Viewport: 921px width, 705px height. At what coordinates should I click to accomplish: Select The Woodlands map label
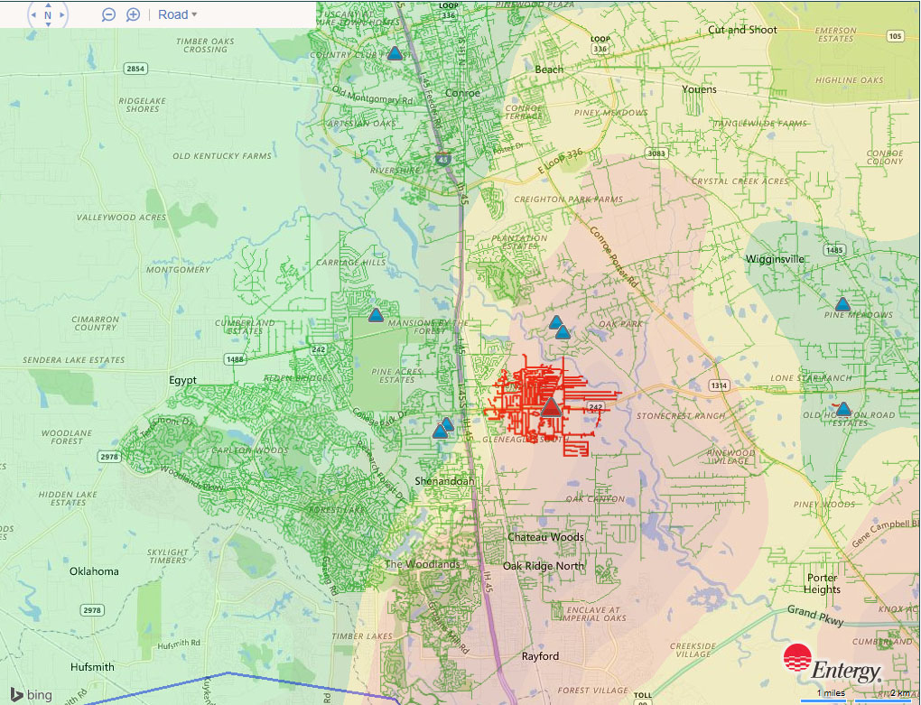pyautogui.click(x=422, y=564)
